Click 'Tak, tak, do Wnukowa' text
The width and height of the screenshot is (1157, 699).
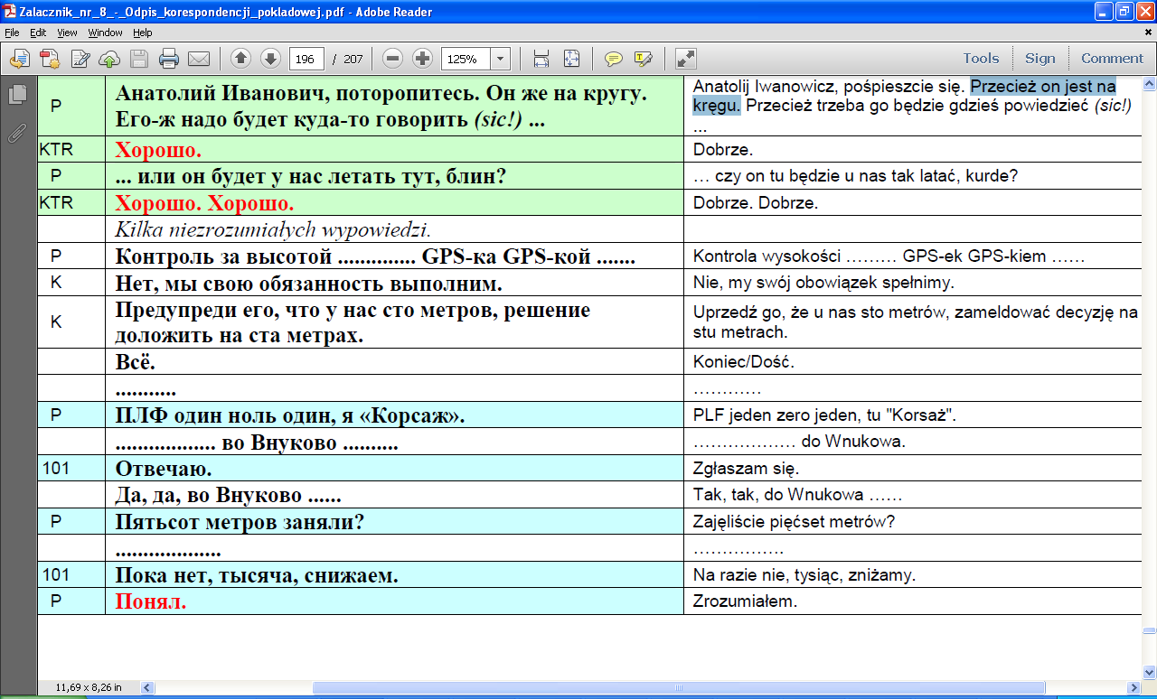click(x=780, y=496)
